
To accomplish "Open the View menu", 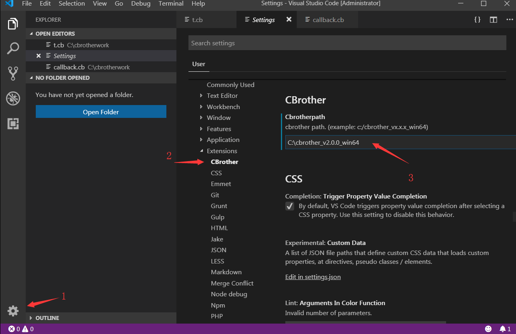I will coord(100,4).
